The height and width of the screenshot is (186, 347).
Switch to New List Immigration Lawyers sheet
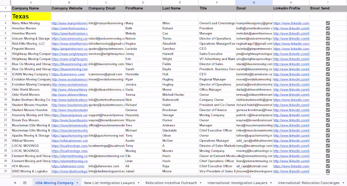click(109, 183)
